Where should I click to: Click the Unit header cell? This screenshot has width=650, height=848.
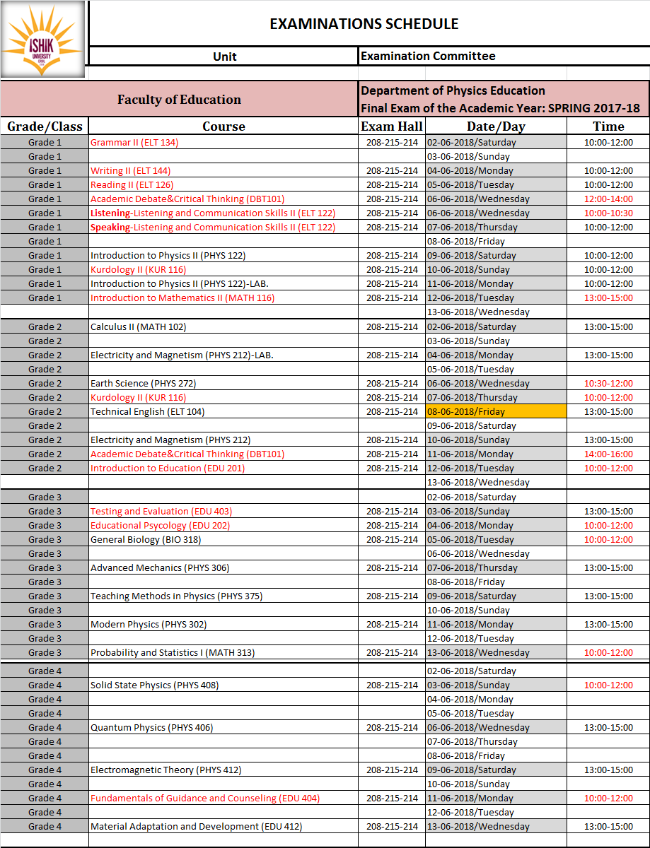(224, 57)
